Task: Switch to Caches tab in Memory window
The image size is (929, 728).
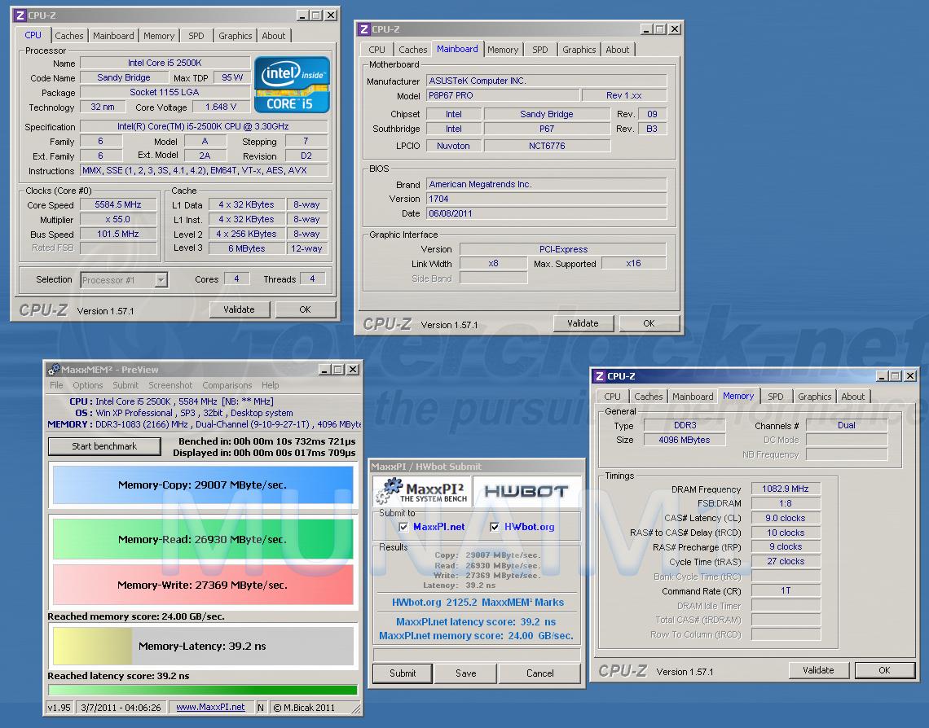Action: click(x=648, y=397)
